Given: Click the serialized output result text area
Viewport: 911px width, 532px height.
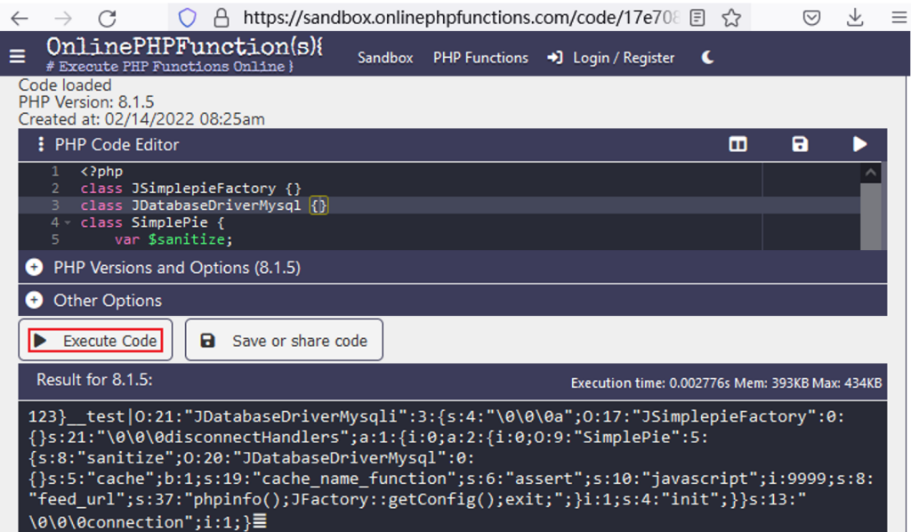Looking at the screenshot, I should pos(453,468).
